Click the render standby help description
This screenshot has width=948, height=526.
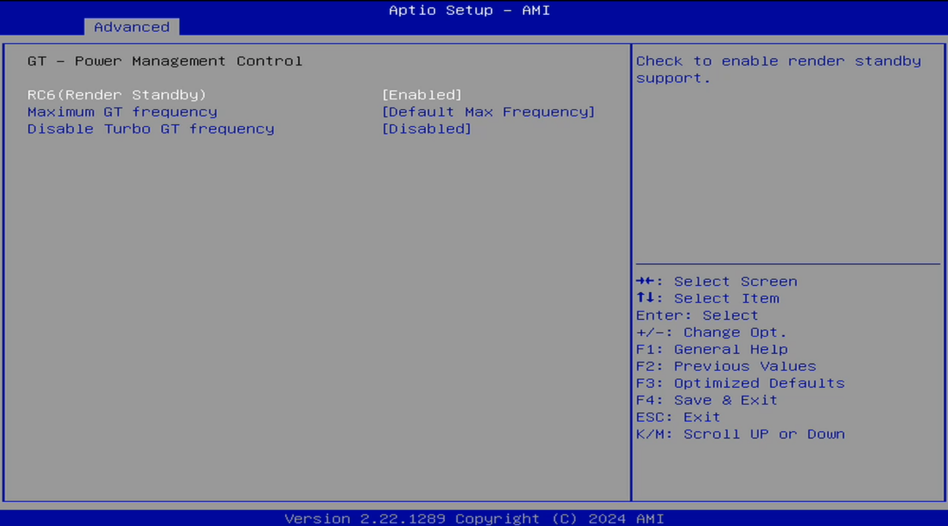pos(778,70)
